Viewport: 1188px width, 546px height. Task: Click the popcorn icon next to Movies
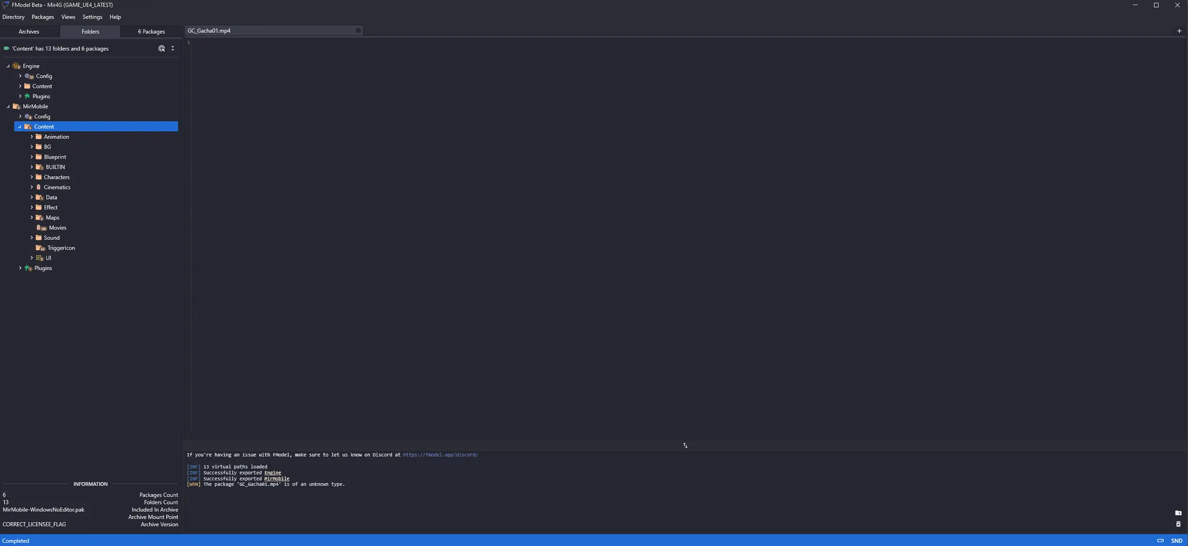41,228
